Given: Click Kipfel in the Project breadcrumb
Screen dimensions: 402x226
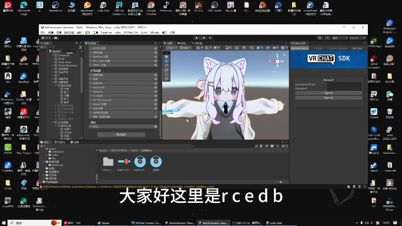Looking at the screenshot, I should [x=134, y=150].
